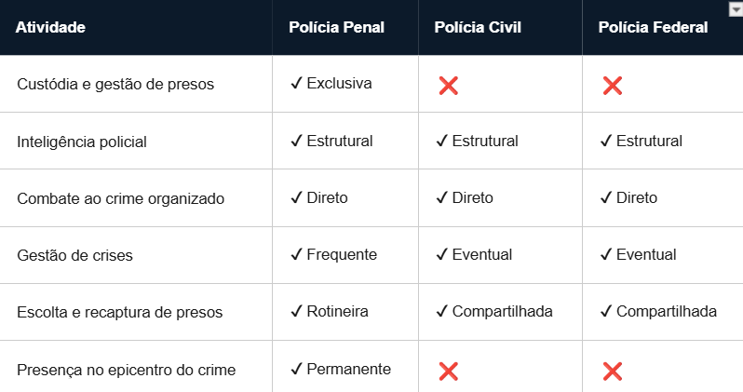Viewport: 743px width, 392px height.
Task: Click Compartilhada cell under Polícia Civil
Action: (x=502, y=311)
